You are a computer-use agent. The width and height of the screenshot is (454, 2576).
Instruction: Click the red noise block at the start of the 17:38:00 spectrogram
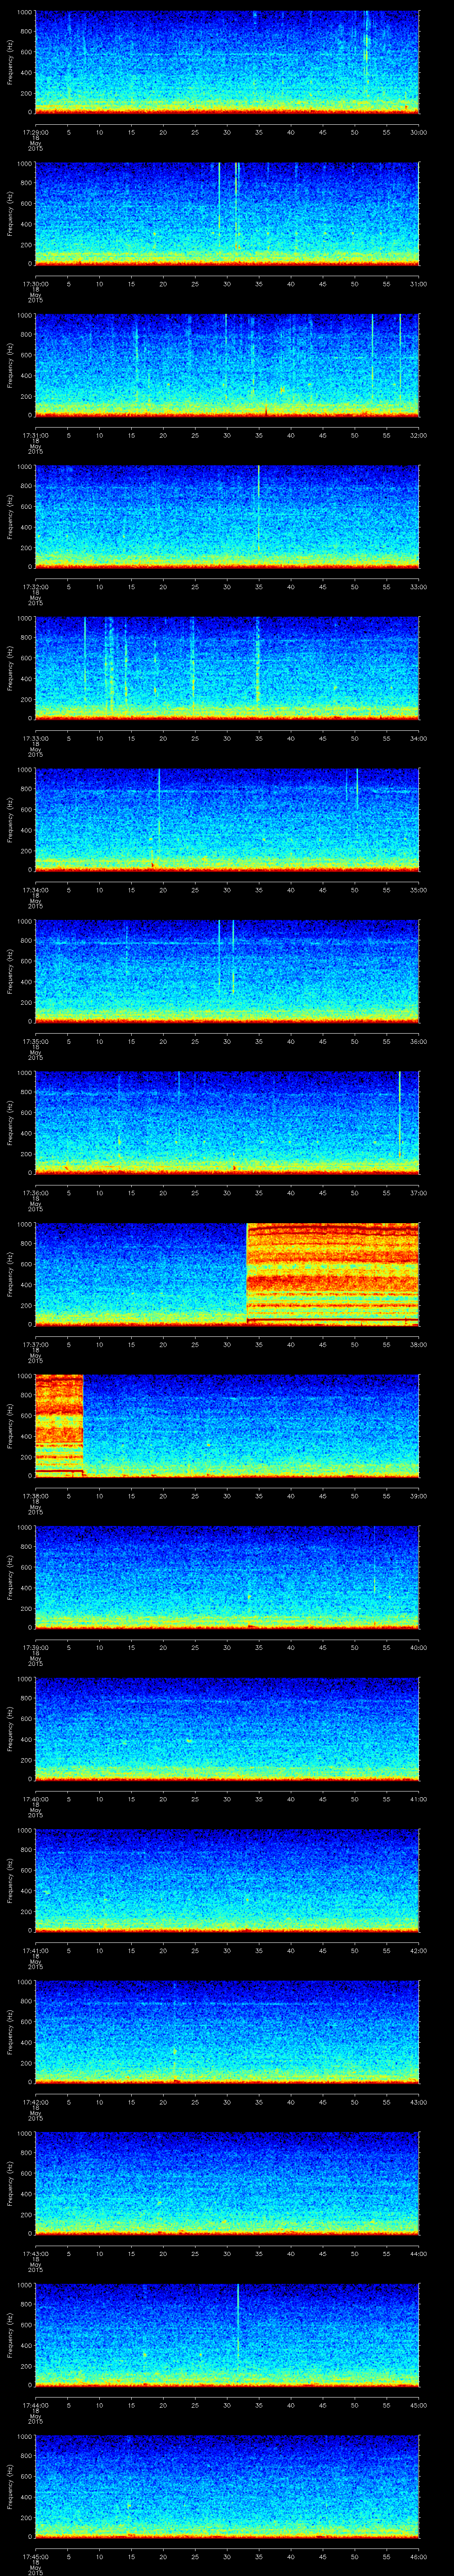[59, 1424]
